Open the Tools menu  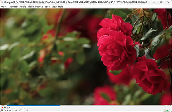pos(47,7)
